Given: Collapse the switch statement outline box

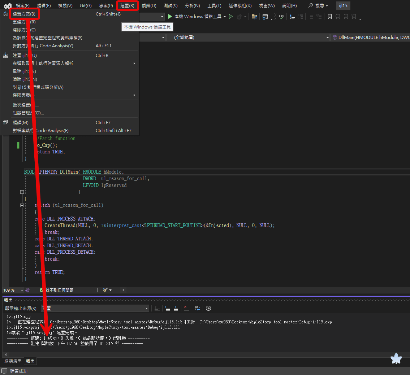Looking at the screenshot, I should point(22,205).
